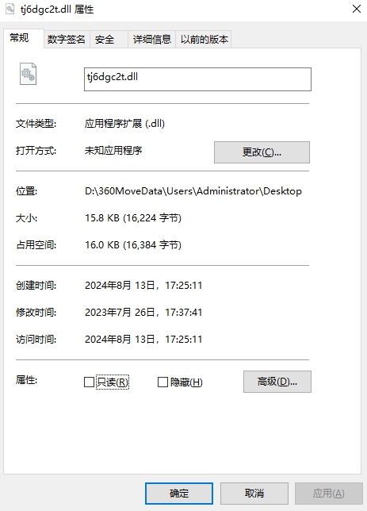Click the large DLL gear file icon
Screen dimensions: 367x511
click(28, 74)
